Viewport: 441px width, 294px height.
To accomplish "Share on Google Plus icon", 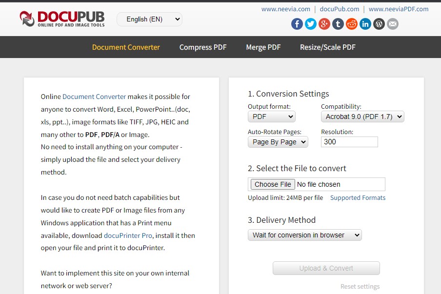I will point(324,24).
